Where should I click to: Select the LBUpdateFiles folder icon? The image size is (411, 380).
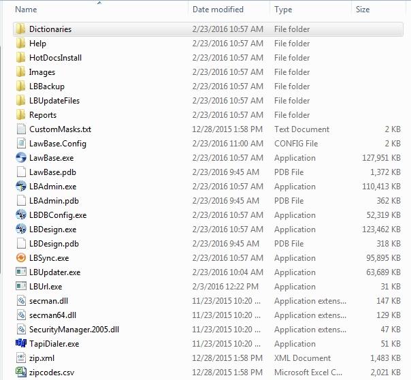(20, 100)
